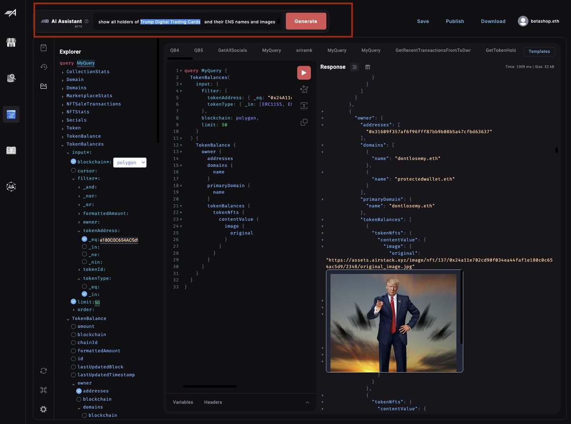The width and height of the screenshot is (571, 424).
Task: Select the formattedAmount field under TokenBalance
Action: 73,351
